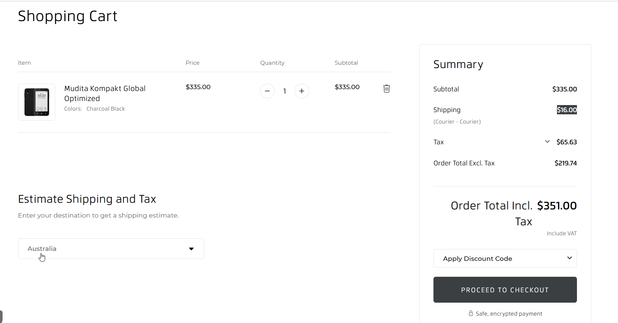Click the Include VAT note
Screen dimensions: 618x323
tap(561, 233)
